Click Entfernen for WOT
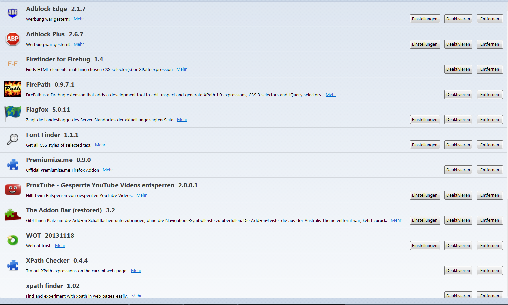 click(x=490, y=246)
